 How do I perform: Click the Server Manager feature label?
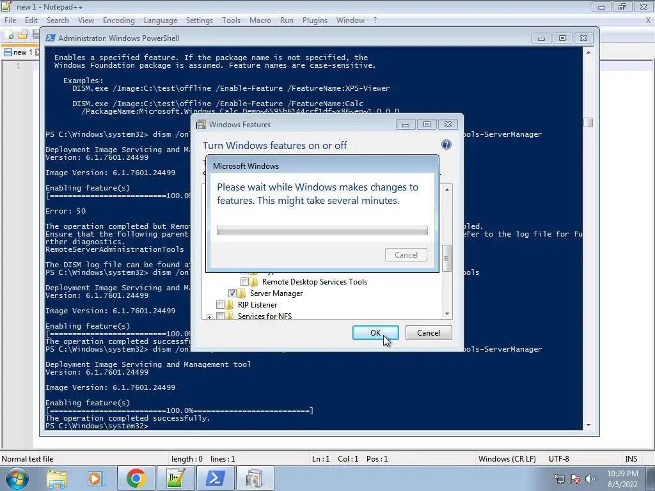[x=276, y=293]
